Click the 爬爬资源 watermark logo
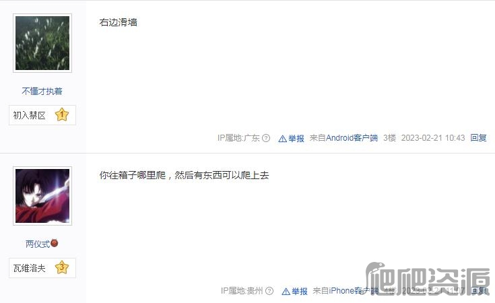Screen dimensions: 495x303 coord(428,279)
